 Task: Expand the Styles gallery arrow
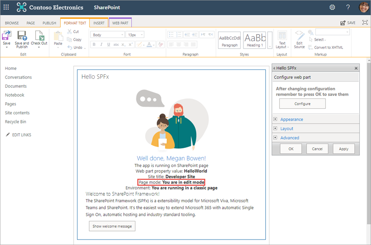click(270, 40)
